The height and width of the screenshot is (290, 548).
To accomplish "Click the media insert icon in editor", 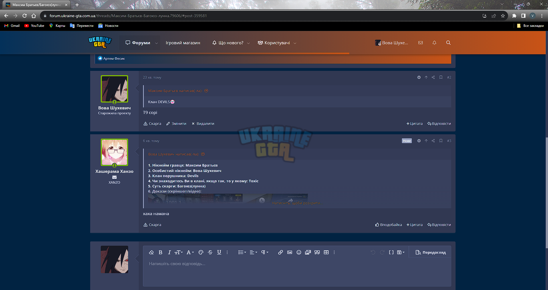I will point(308,252).
